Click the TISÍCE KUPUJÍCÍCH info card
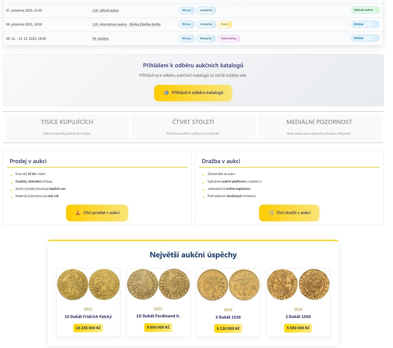The width and height of the screenshot is (393, 348). (67, 127)
